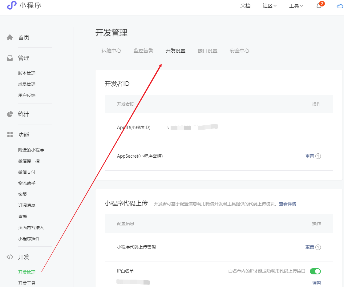Open 订阅消息 in sidebar
Screen dimensions: 344x287
coord(27,205)
